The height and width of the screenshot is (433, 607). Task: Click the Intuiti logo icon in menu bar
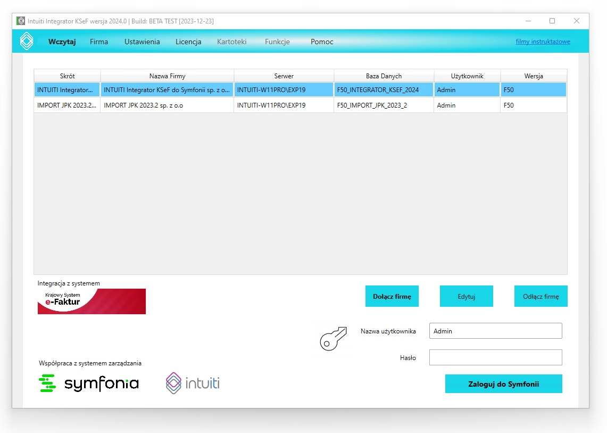pyautogui.click(x=27, y=41)
